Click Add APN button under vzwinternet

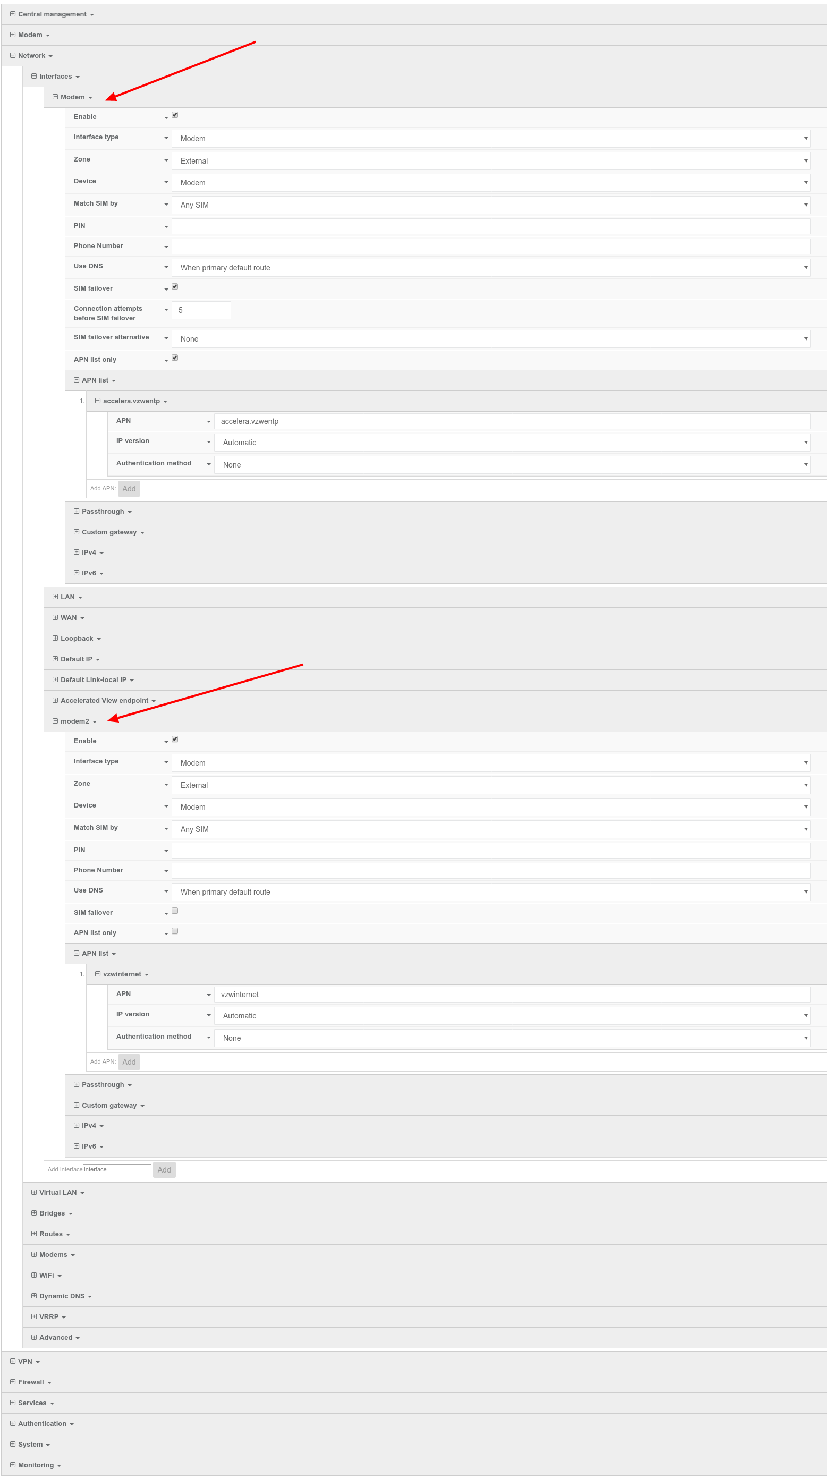(129, 1061)
